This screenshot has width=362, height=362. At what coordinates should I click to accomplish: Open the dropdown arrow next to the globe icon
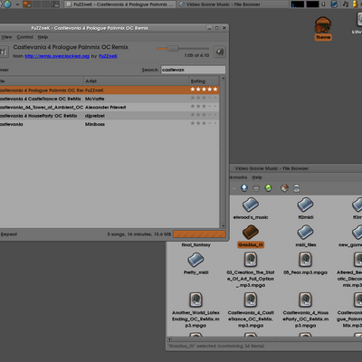click(x=17, y=5)
